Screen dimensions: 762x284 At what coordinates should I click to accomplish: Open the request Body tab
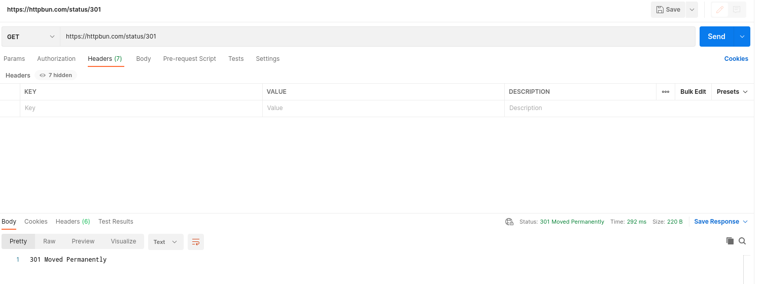click(144, 59)
